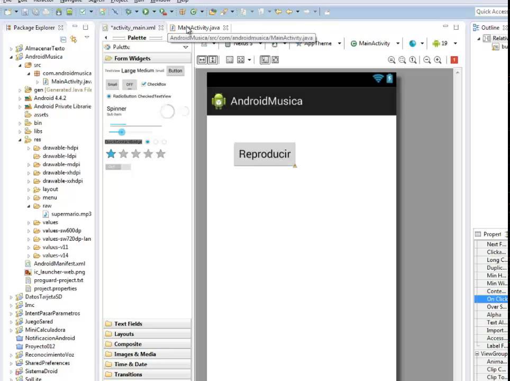This screenshot has width=510, height=381.
Task: Select the CheckedTextView widget in palette
Action: [154, 96]
